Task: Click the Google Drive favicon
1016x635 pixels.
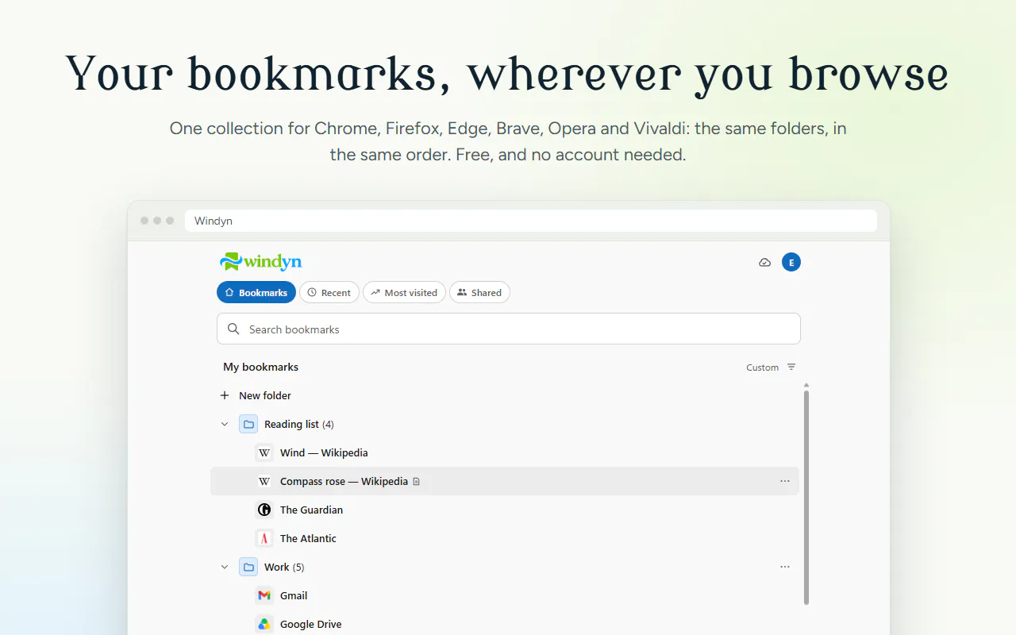Action: coord(264,624)
